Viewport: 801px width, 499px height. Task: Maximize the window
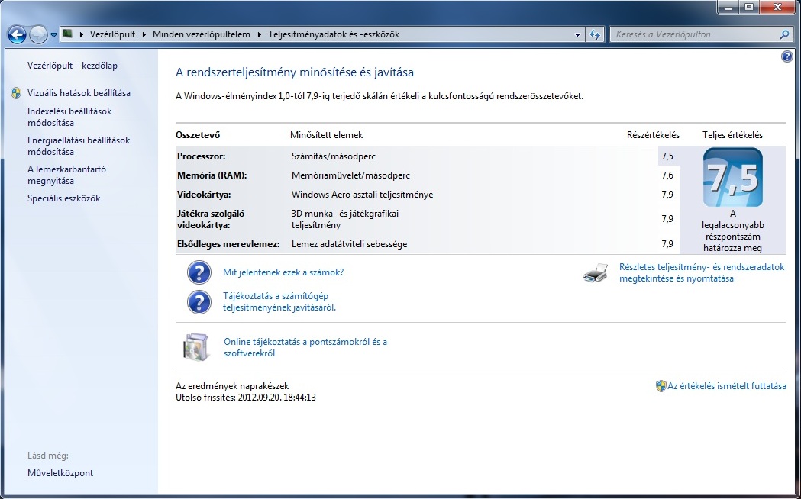click(749, 7)
